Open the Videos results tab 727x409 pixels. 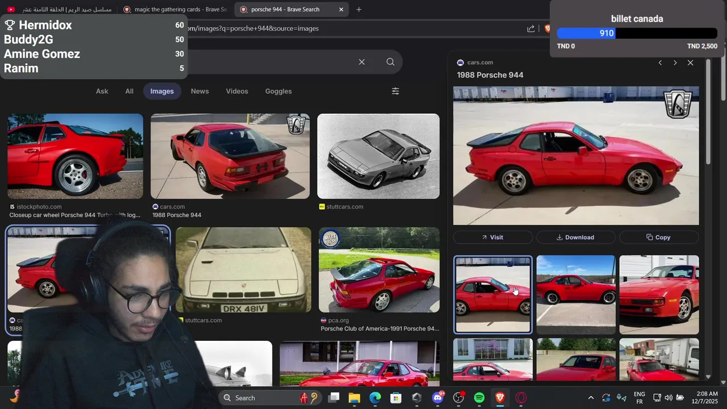[x=237, y=91]
